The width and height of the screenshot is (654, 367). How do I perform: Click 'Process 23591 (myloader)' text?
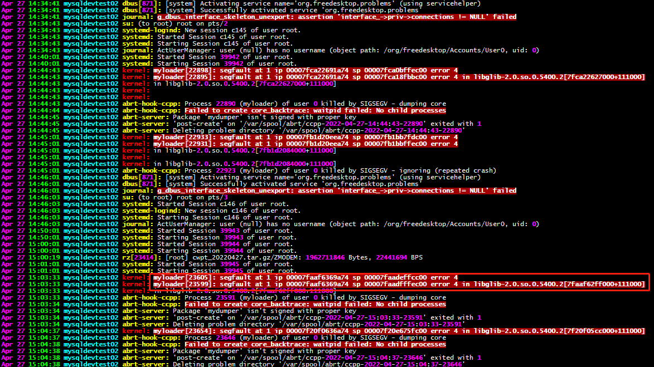click(x=231, y=297)
